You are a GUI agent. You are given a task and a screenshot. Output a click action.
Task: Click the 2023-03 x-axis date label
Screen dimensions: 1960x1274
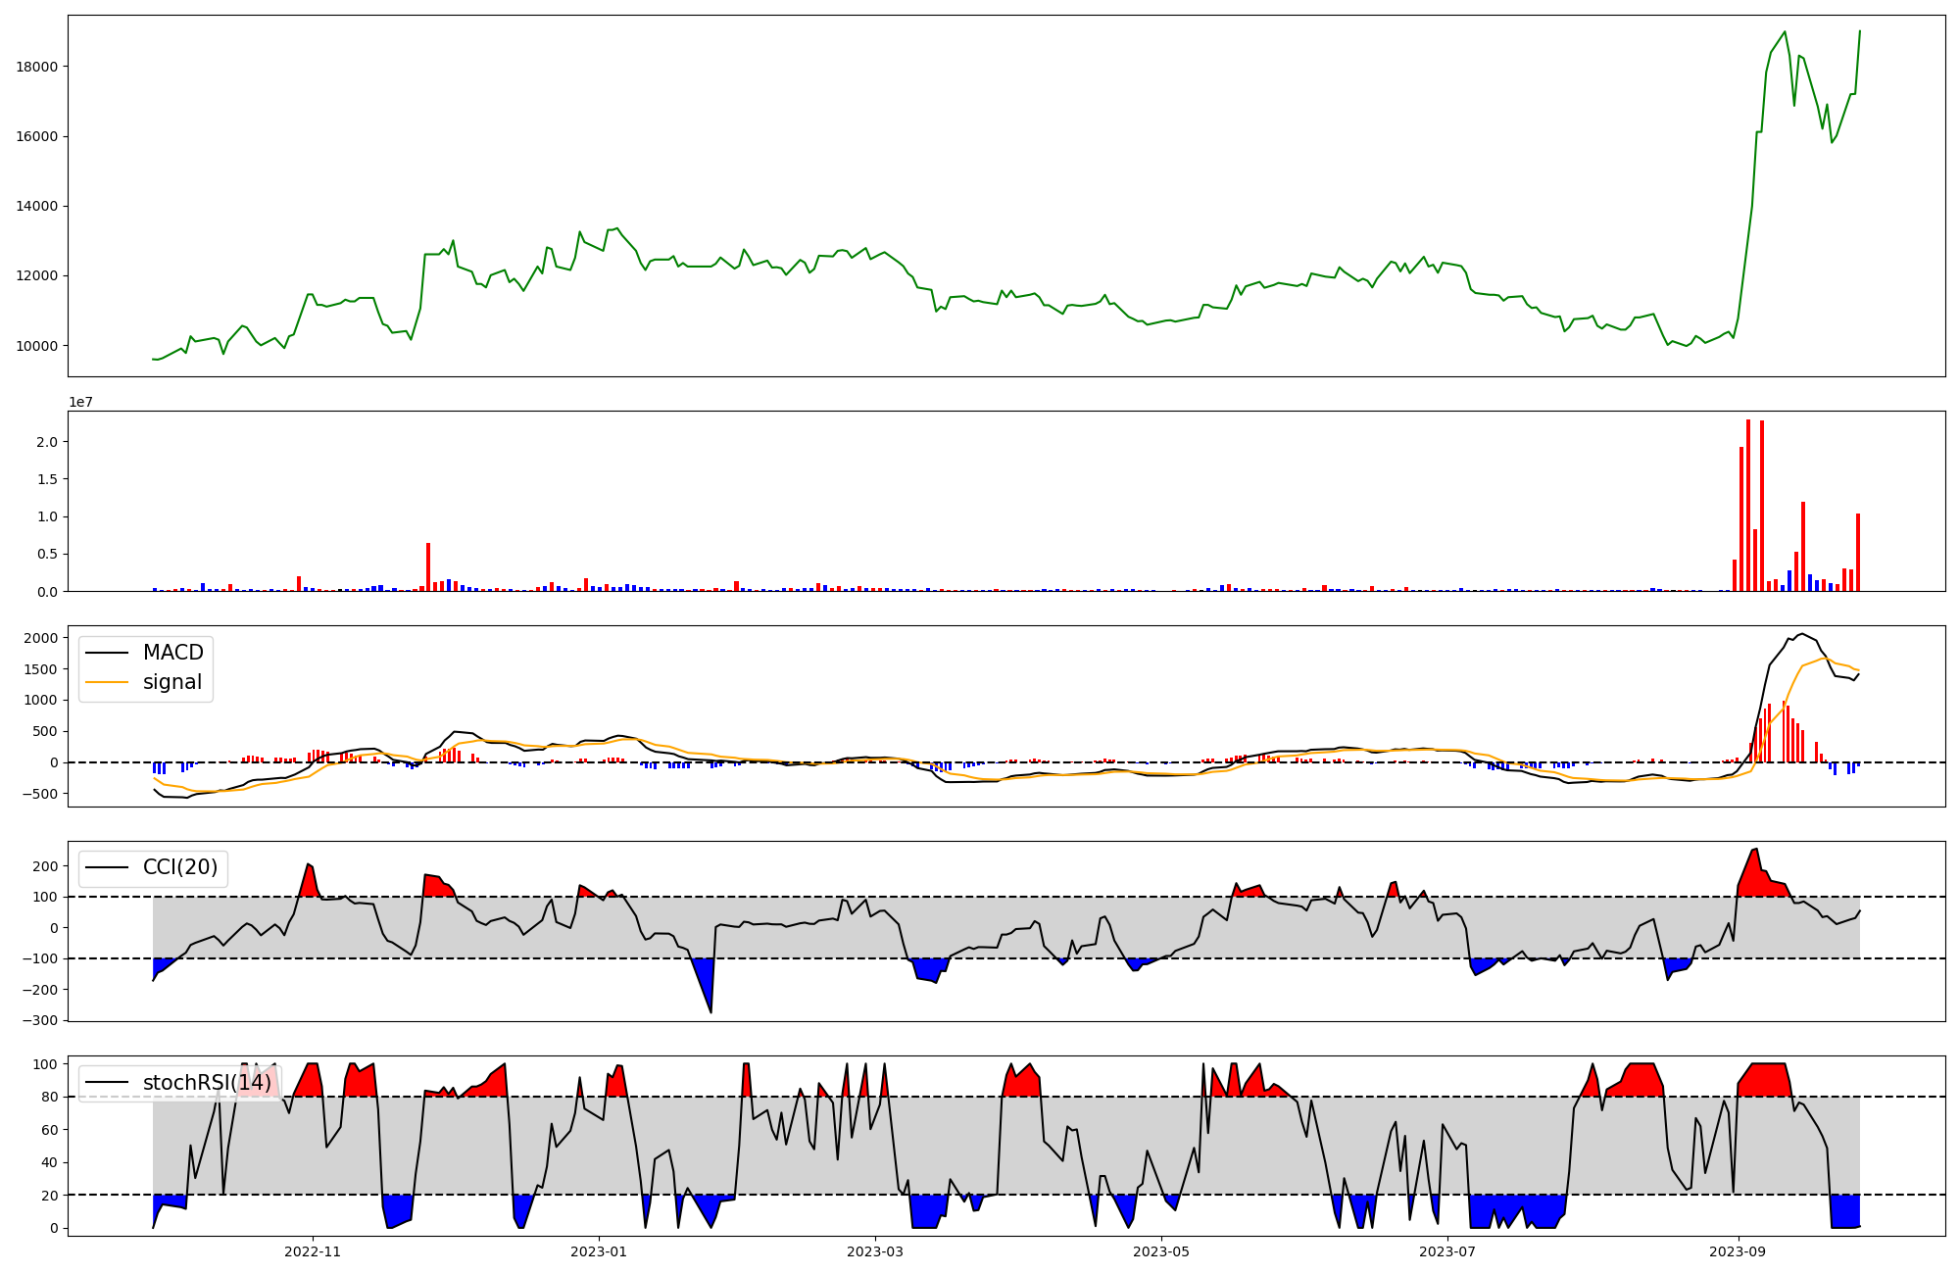click(x=874, y=1251)
